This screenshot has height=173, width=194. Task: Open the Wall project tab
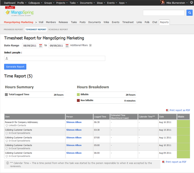tap(41, 22)
